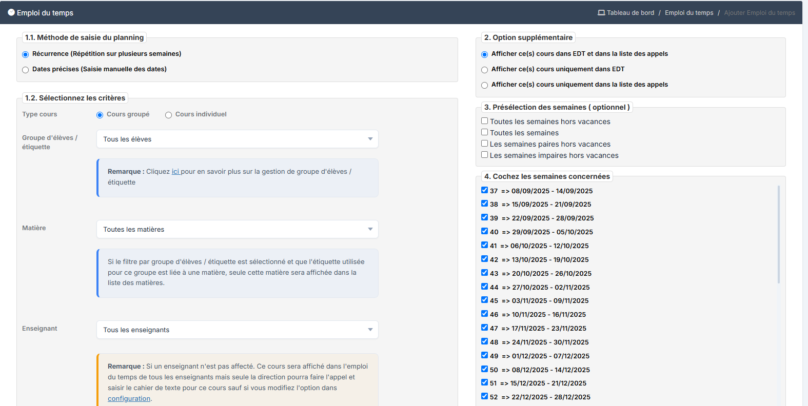Screen dimensions: 808x406
Task: Select show courses in EDT and liste des appels
Action: (484, 54)
